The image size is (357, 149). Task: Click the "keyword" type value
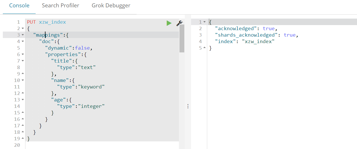coord(91,87)
